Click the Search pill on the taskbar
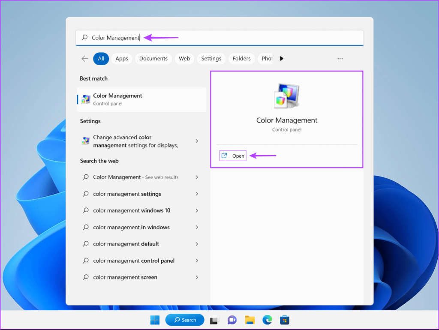The image size is (439, 330). point(185,320)
